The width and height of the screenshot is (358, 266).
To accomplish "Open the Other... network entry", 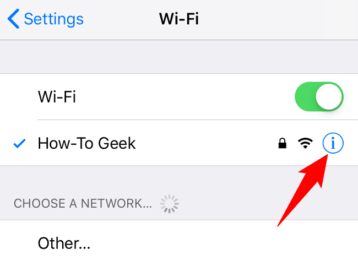I will coord(179,243).
